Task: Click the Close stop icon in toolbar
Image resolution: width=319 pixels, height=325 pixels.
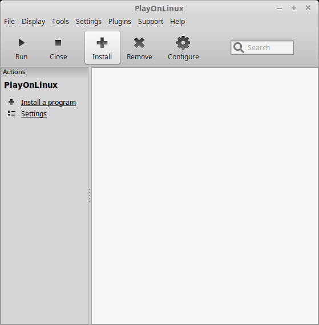Action: pos(58,43)
